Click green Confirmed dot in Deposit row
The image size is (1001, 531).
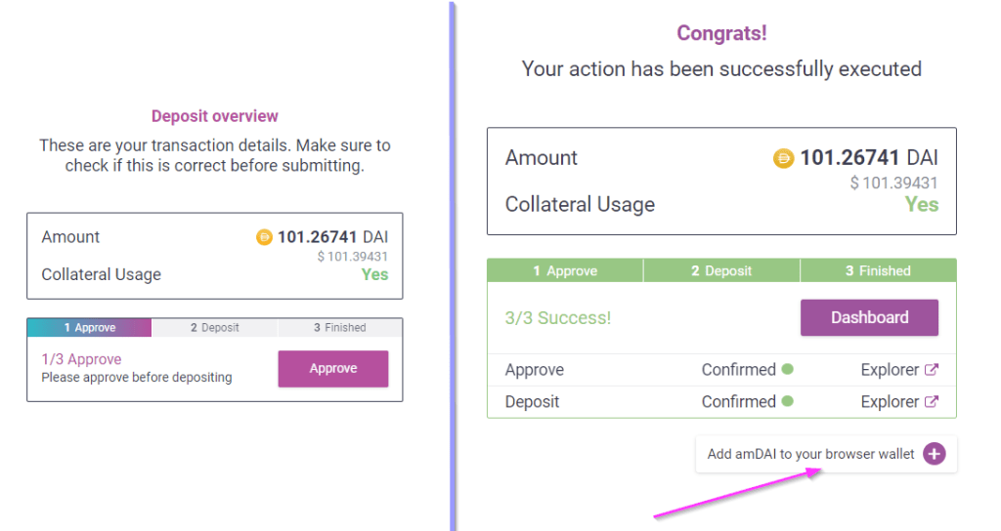(787, 401)
